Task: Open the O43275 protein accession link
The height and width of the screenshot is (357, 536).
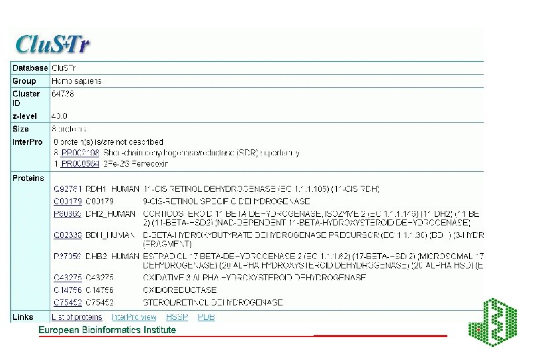Action: click(67, 278)
